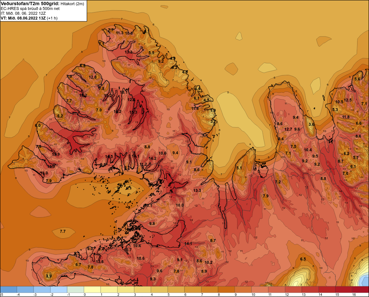Click the station temperature value 10.2
369x297 pixels.
(208, 262)
